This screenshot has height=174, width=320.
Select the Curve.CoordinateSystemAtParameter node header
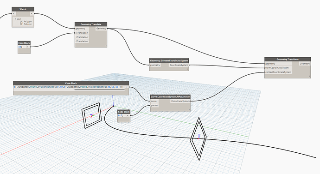pyautogui.click(x=170, y=96)
